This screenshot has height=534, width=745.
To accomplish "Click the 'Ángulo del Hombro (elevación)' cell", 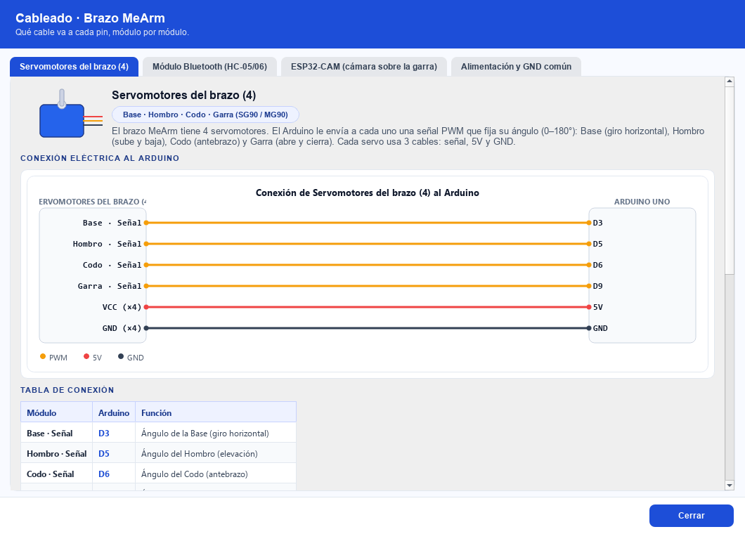I will (x=216, y=453).
